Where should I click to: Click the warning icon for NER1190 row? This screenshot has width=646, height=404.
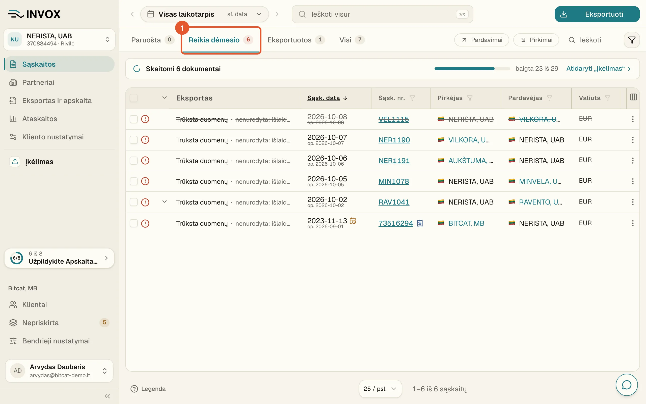pyautogui.click(x=145, y=140)
